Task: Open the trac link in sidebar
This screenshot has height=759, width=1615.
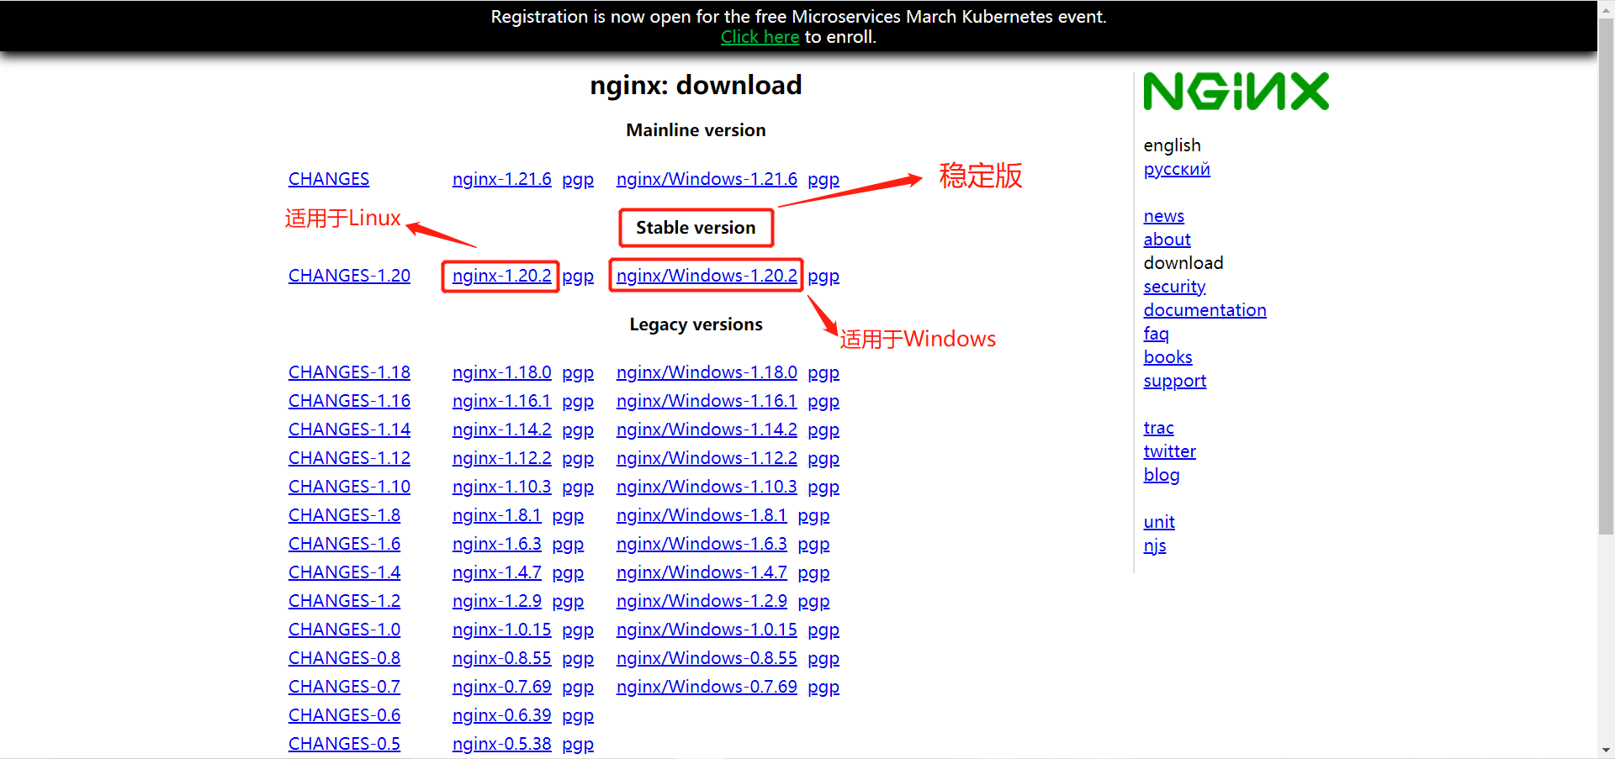Action: coord(1158,428)
